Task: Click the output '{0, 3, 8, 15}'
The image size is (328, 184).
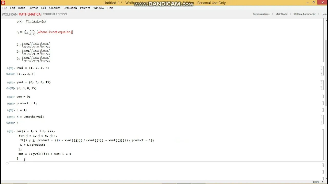Action: [27, 88]
